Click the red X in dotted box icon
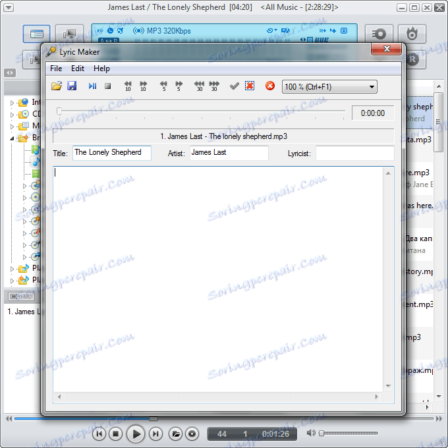 [x=250, y=86]
